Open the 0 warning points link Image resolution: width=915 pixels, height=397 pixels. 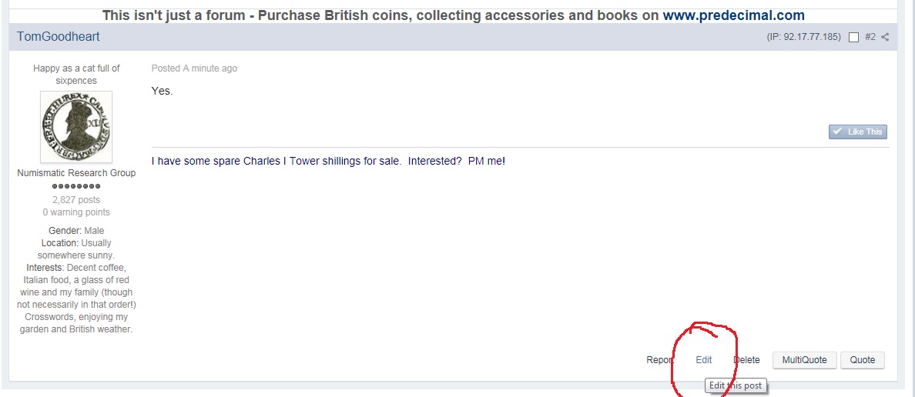coord(76,212)
